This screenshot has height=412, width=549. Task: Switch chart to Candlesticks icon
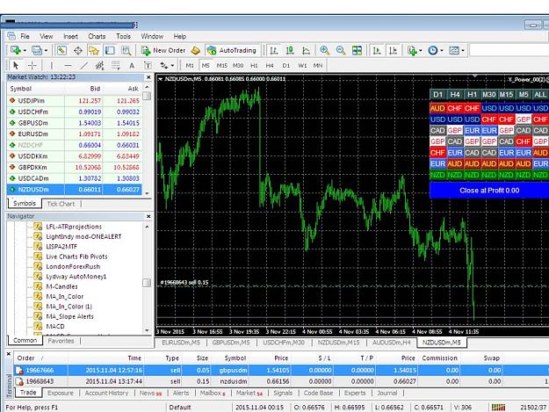coord(290,50)
